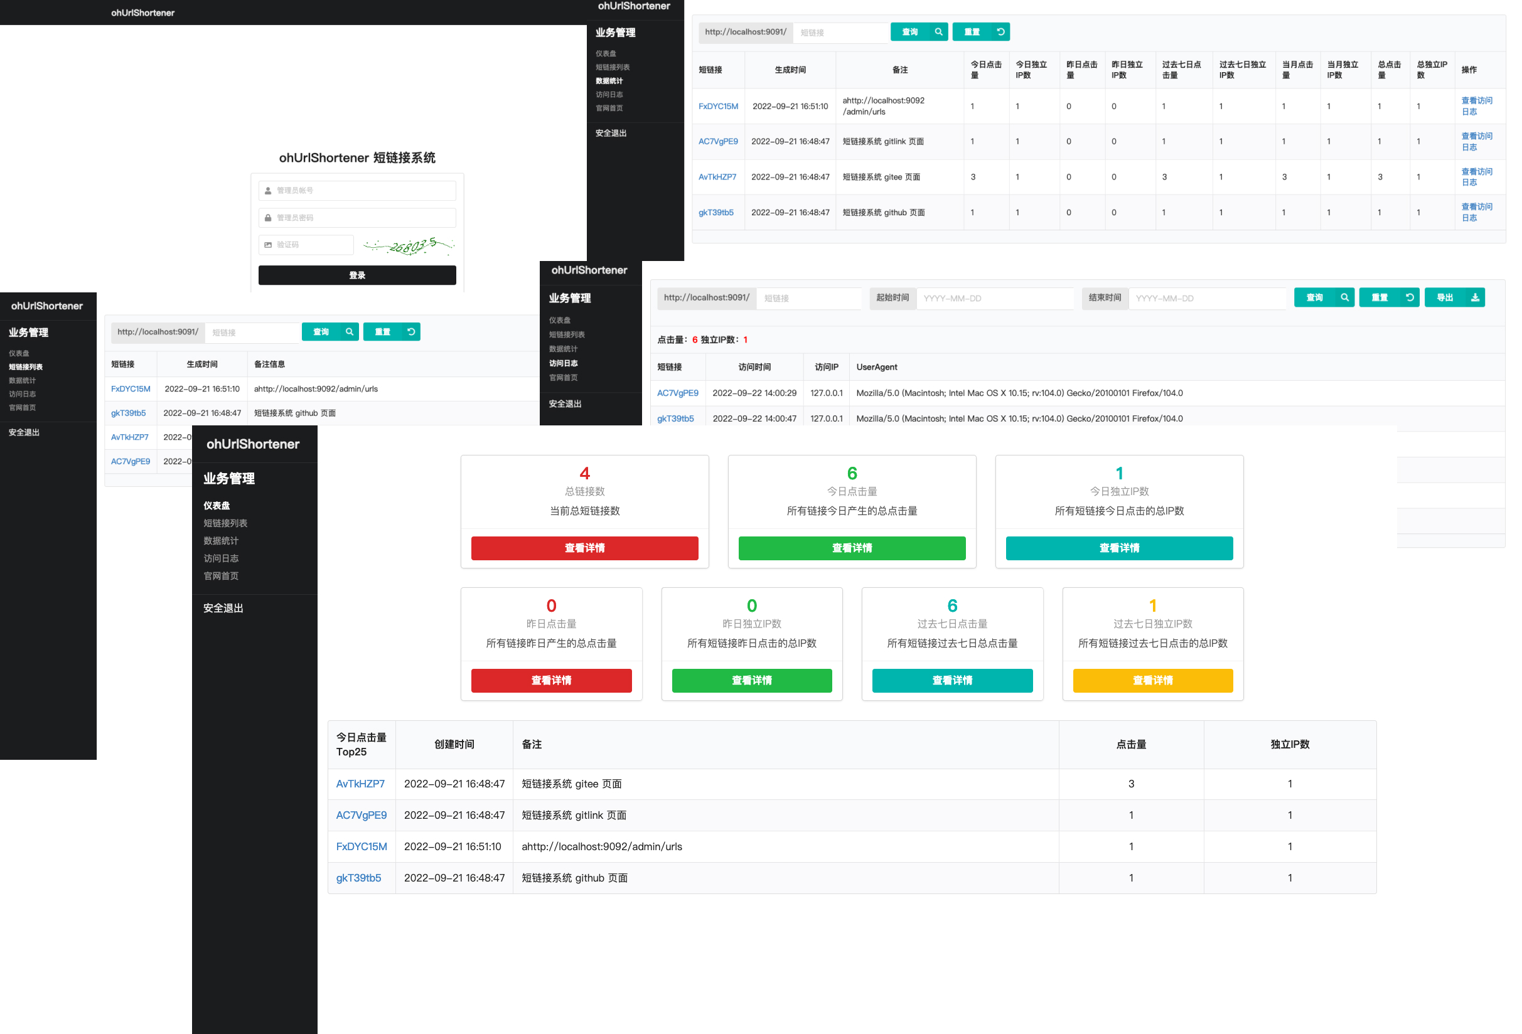Select 数据统计 in the largest dashboard sidebar
Image resolution: width=1522 pixels, height=1034 pixels.
click(221, 541)
